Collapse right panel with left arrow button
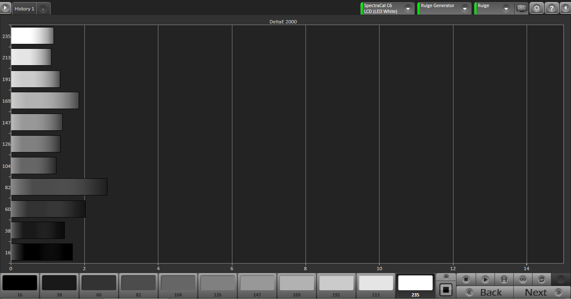The width and height of the screenshot is (571, 299). pos(565,8)
